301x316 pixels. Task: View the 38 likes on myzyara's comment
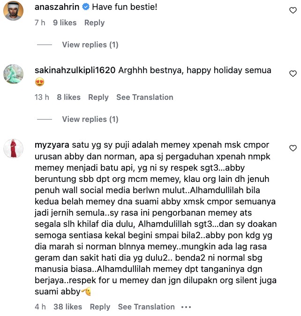[x=68, y=307]
